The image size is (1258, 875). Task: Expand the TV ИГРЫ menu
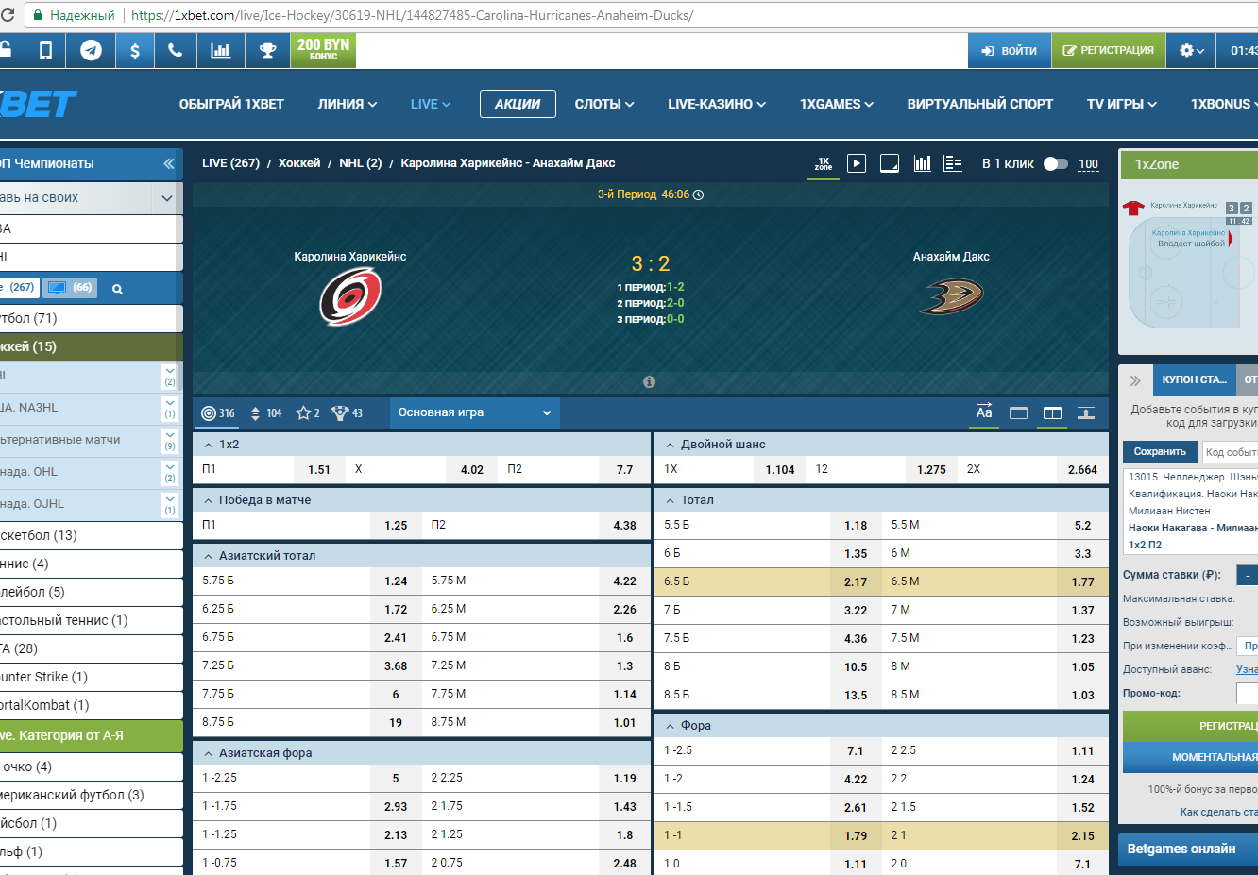[1122, 104]
